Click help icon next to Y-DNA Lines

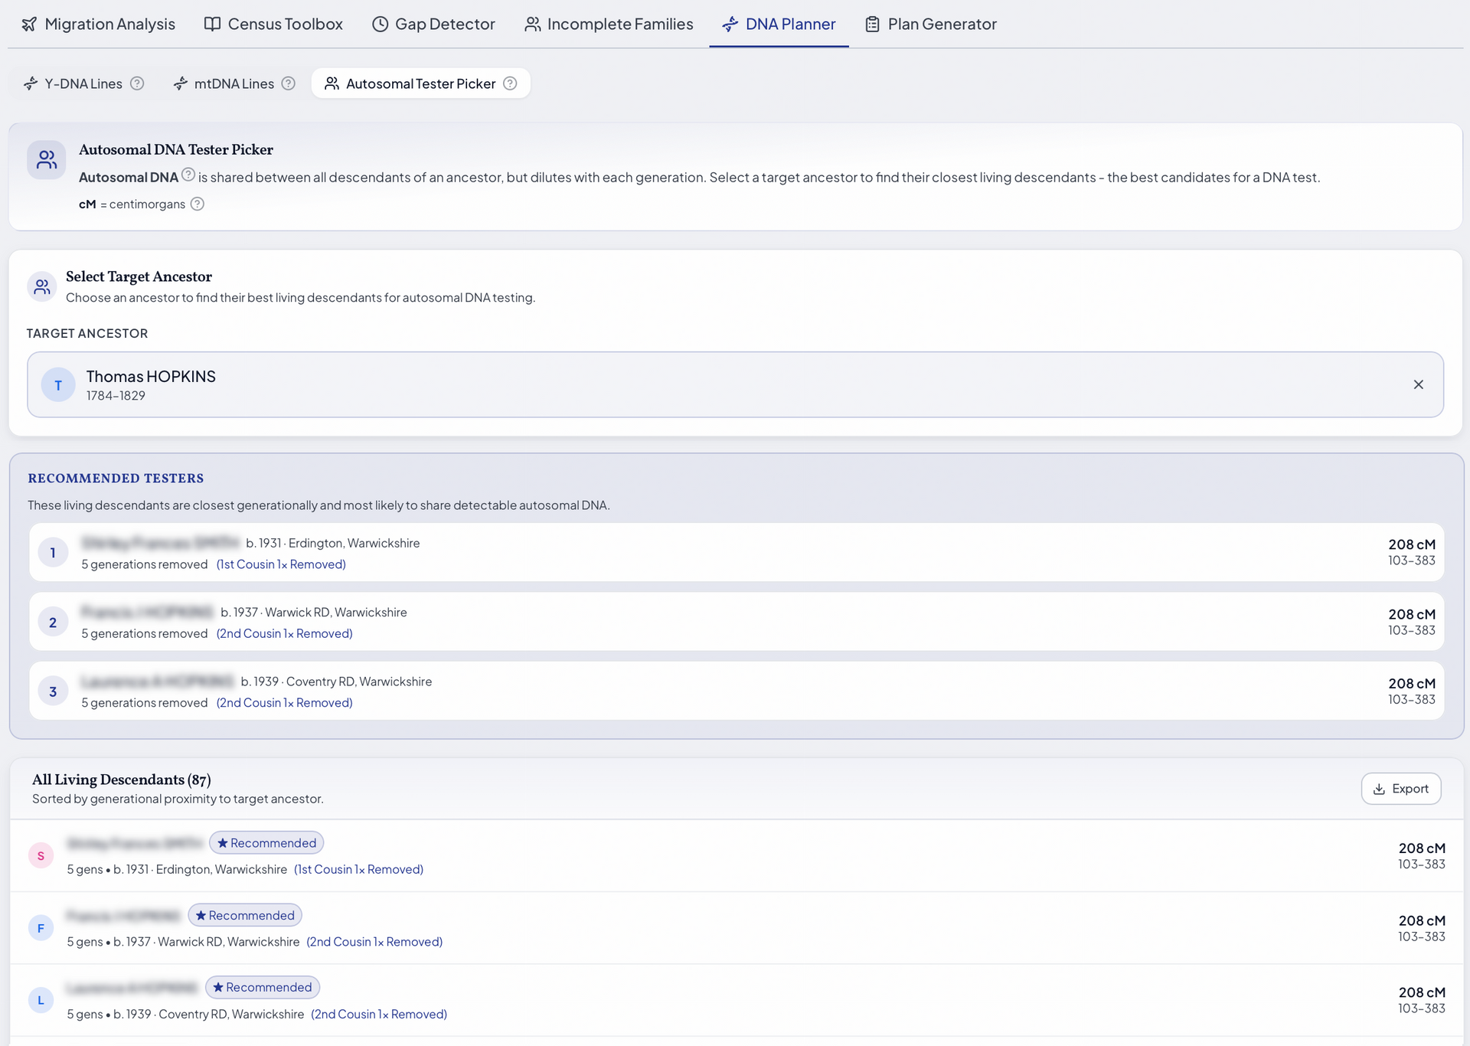coord(137,83)
